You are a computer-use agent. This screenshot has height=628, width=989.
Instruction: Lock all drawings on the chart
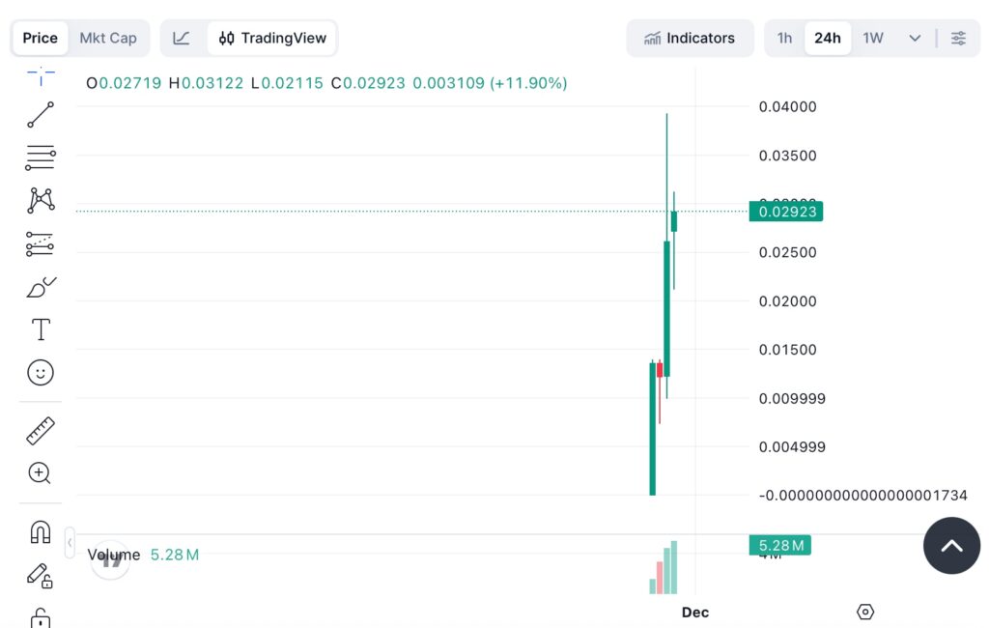point(40,616)
